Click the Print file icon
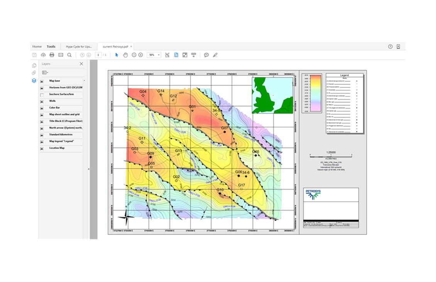The height and width of the screenshot is (282, 436). point(52,55)
